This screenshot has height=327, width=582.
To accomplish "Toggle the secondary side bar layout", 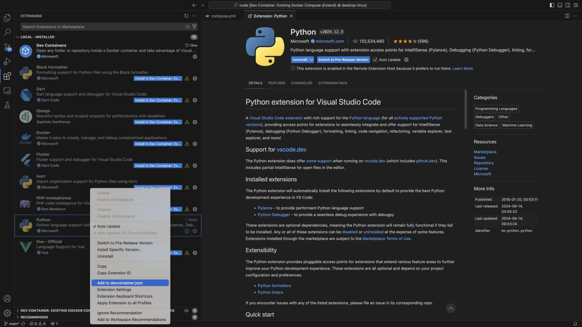I will [568, 5].
